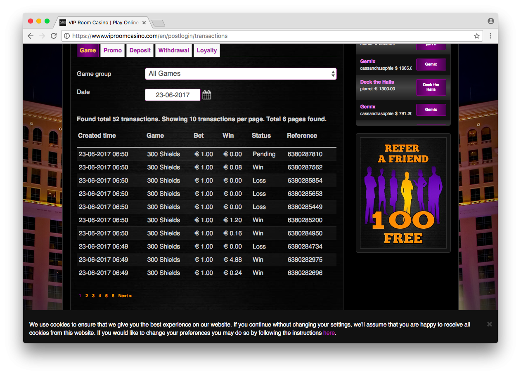The width and height of the screenshot is (521, 376).
Task: Click the Game group label
Action: (94, 74)
